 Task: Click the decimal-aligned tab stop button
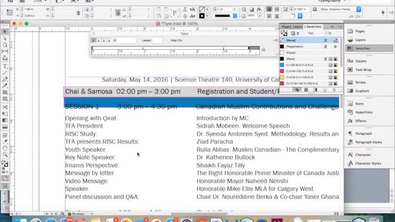109,40
